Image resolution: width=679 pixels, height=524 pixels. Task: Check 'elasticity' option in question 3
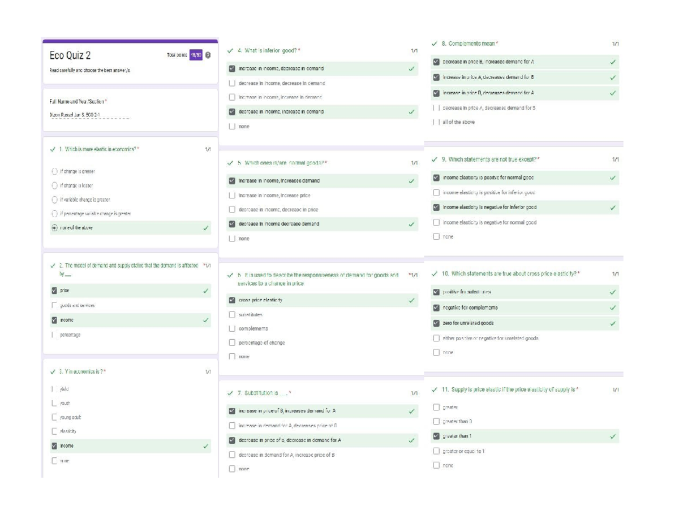tap(54, 431)
